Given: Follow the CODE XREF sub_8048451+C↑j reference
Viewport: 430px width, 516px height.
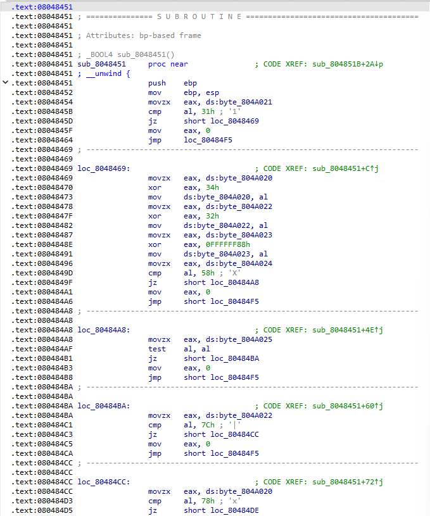Looking at the screenshot, I should (345, 169).
